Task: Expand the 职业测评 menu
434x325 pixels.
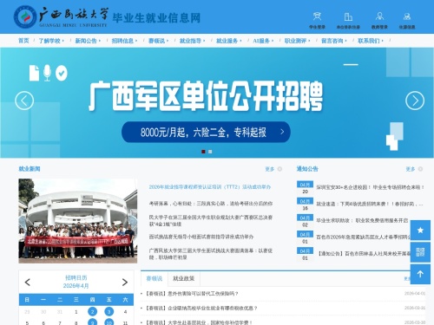Action: point(297,41)
